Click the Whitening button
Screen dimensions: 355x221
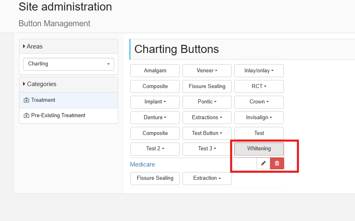[259, 149]
